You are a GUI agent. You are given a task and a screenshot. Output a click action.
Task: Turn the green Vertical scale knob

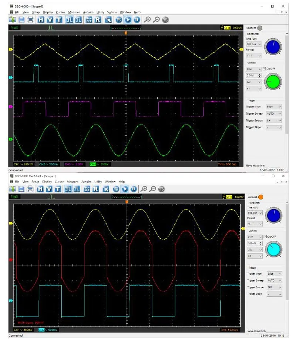[273, 82]
